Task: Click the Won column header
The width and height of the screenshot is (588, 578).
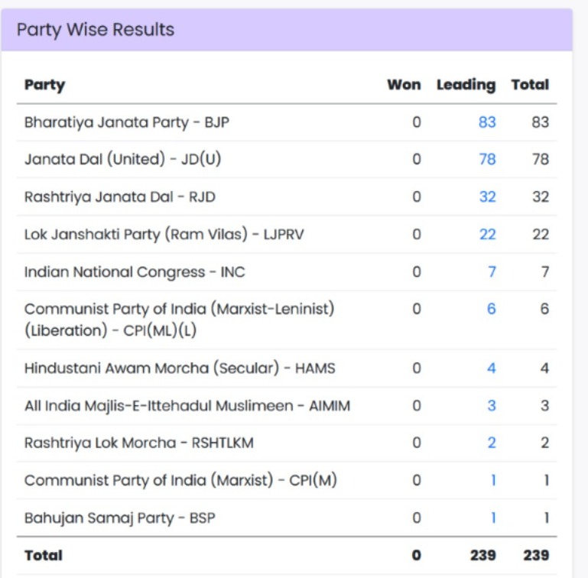Action: (x=404, y=85)
